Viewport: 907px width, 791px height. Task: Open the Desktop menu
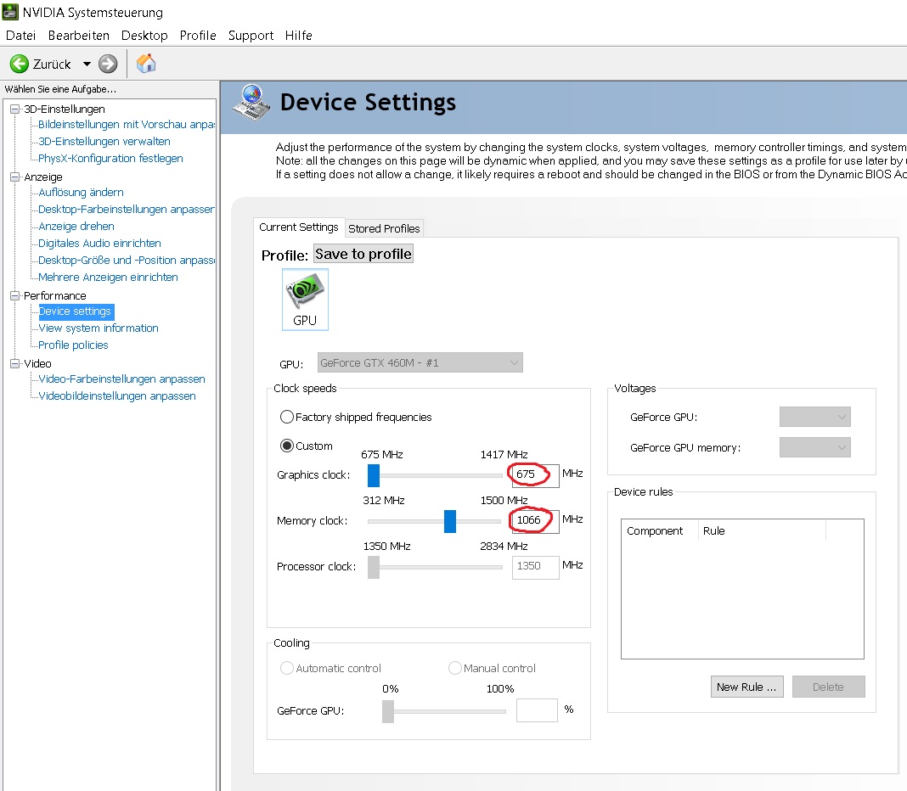144,36
